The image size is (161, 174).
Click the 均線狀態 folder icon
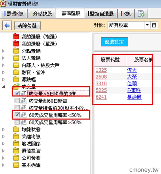(16, 129)
